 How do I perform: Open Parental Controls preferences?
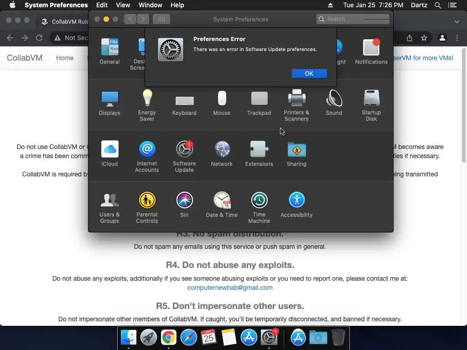[147, 208]
